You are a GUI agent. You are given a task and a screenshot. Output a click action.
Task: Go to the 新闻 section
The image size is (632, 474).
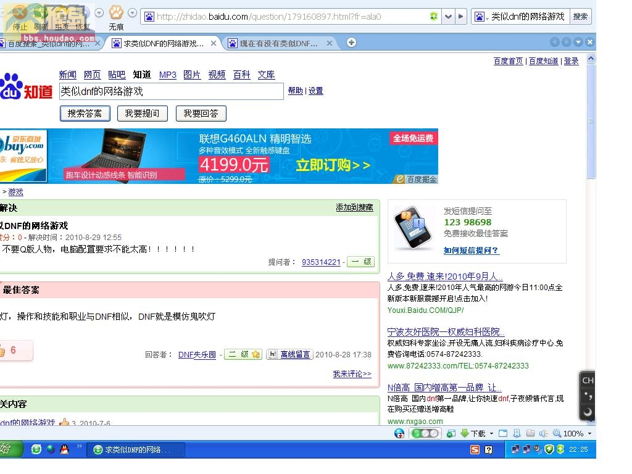(x=68, y=75)
